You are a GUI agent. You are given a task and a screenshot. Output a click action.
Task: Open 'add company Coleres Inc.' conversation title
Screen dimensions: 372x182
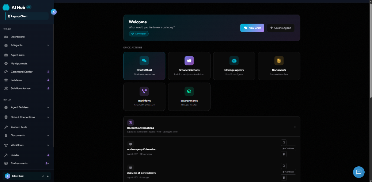point(142,149)
